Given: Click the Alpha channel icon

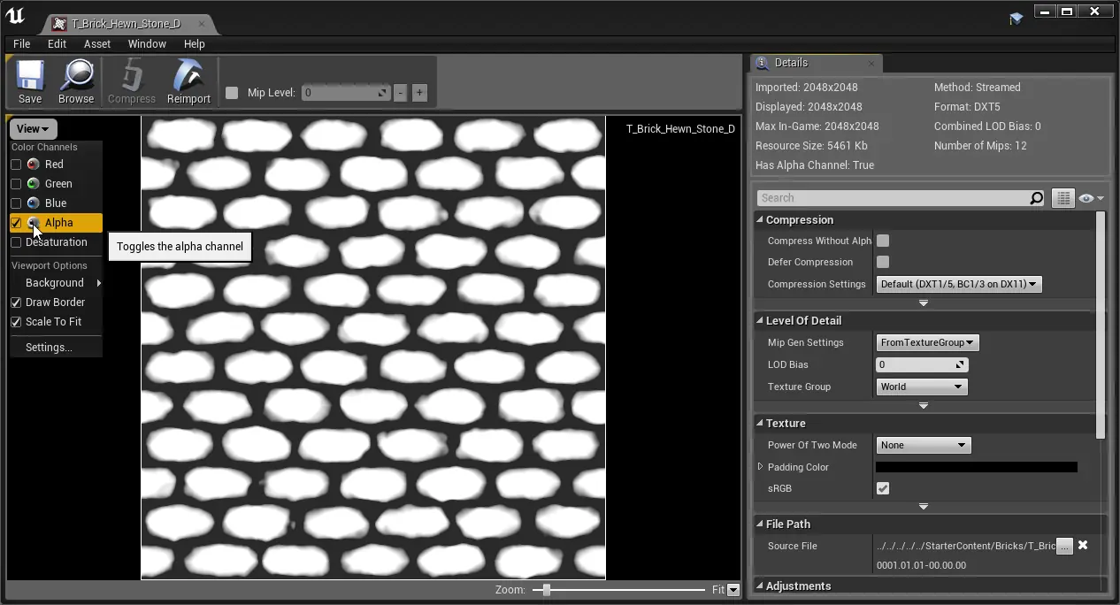Looking at the screenshot, I should coord(33,223).
